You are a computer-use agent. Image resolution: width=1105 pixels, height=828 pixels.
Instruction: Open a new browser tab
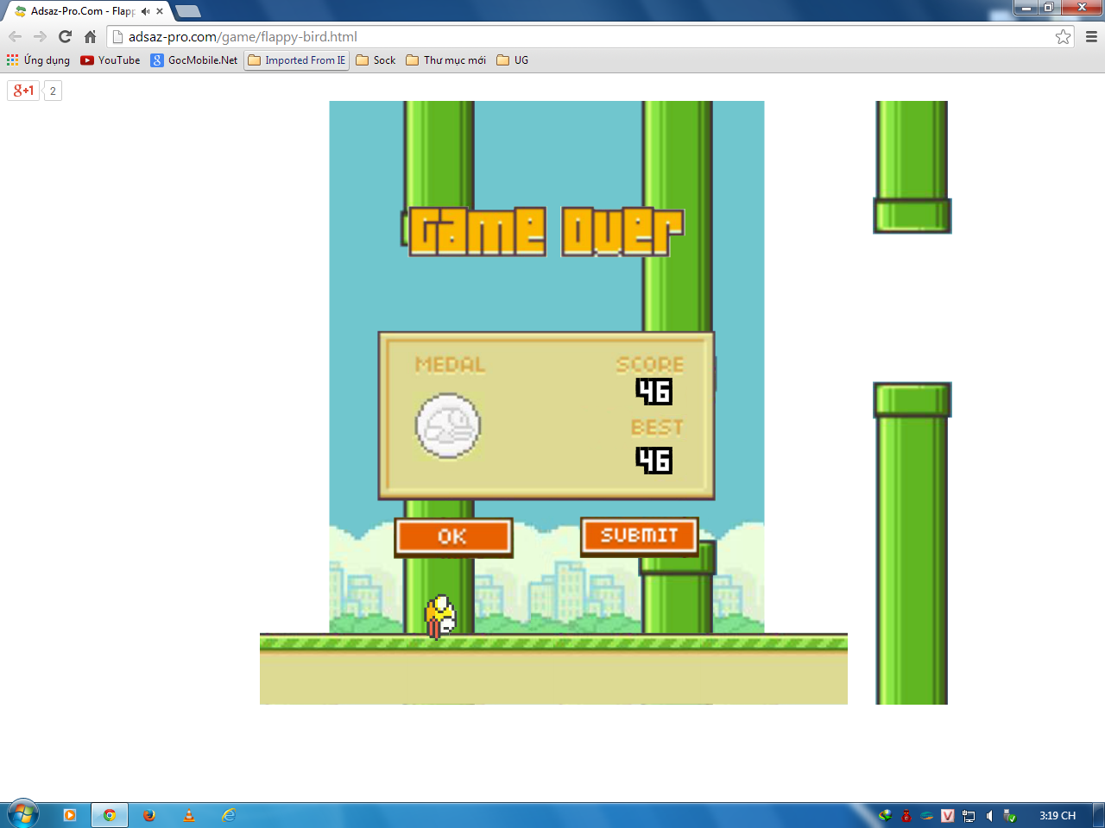pyautogui.click(x=188, y=11)
